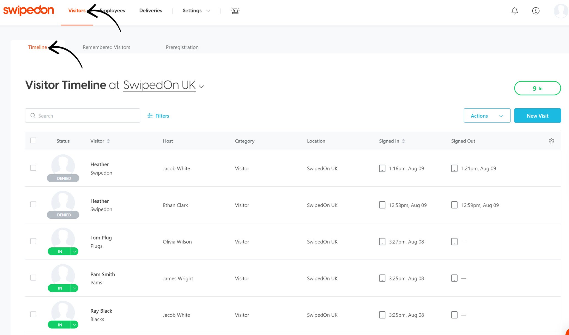Viewport: 569px width, 335px height.
Task: Click the 9 In counter button
Action: [537, 88]
